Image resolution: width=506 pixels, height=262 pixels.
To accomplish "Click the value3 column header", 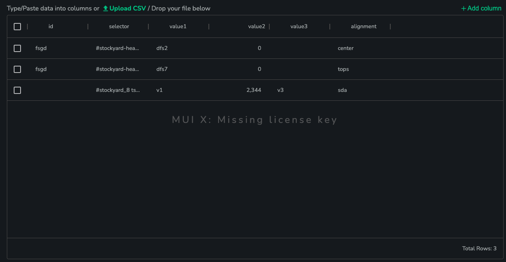I will point(300,27).
